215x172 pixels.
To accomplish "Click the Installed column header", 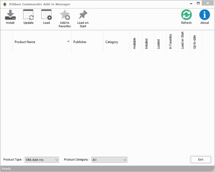I will (148, 42).
